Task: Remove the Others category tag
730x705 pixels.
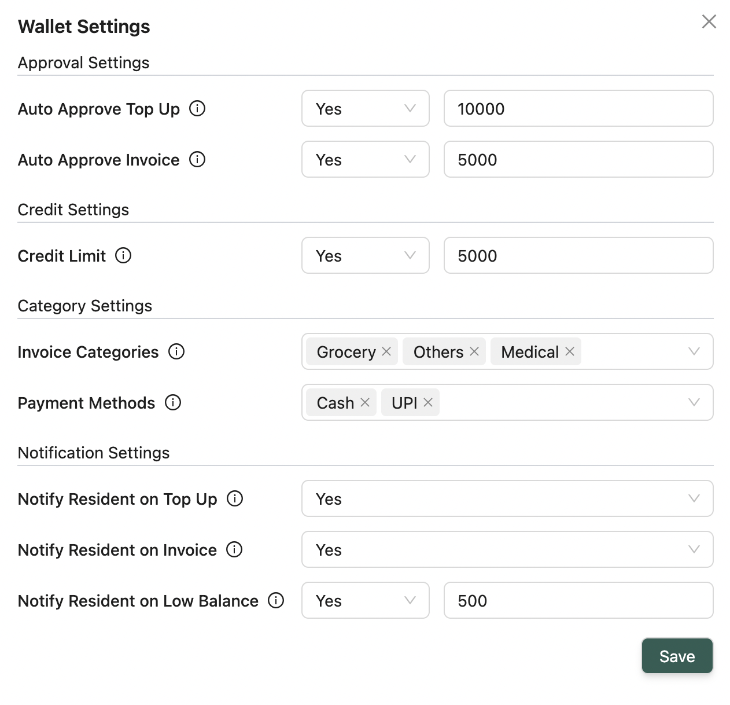Action: 474,351
